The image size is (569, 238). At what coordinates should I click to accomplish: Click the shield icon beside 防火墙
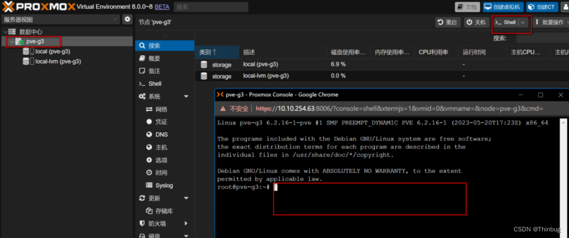point(142,223)
